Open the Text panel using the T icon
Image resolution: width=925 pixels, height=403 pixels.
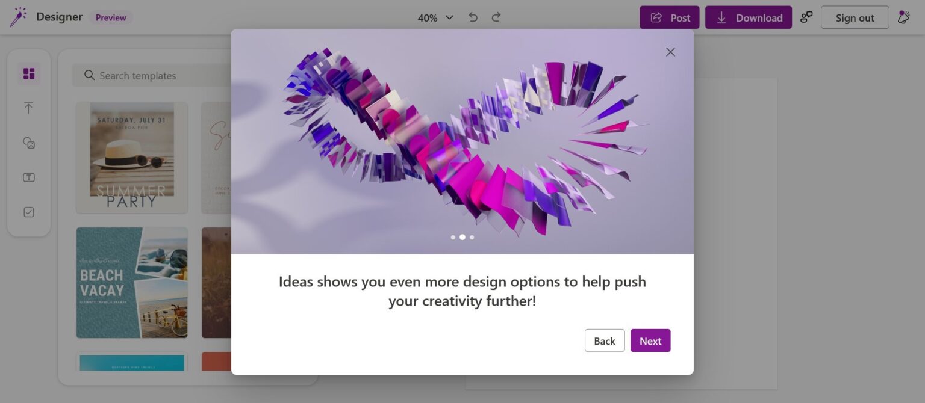[28, 177]
